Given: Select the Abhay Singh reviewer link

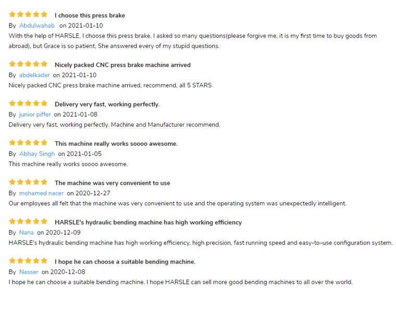Looking at the screenshot, I should 37,154.
